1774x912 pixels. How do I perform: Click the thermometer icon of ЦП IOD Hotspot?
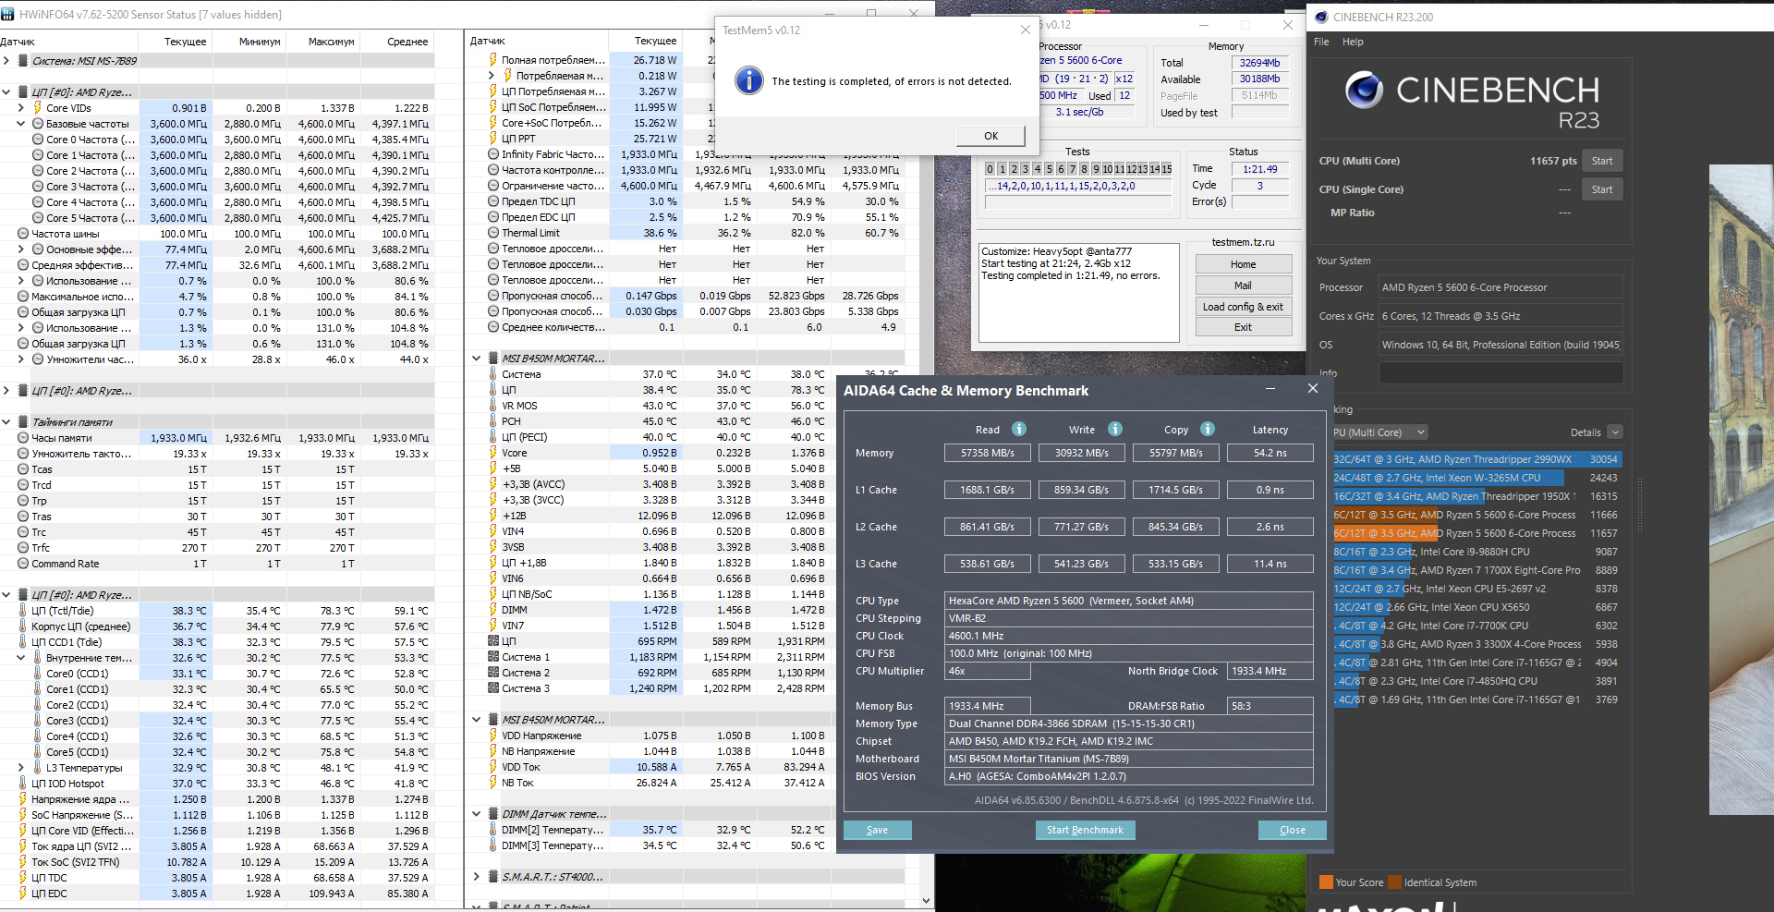point(23,784)
